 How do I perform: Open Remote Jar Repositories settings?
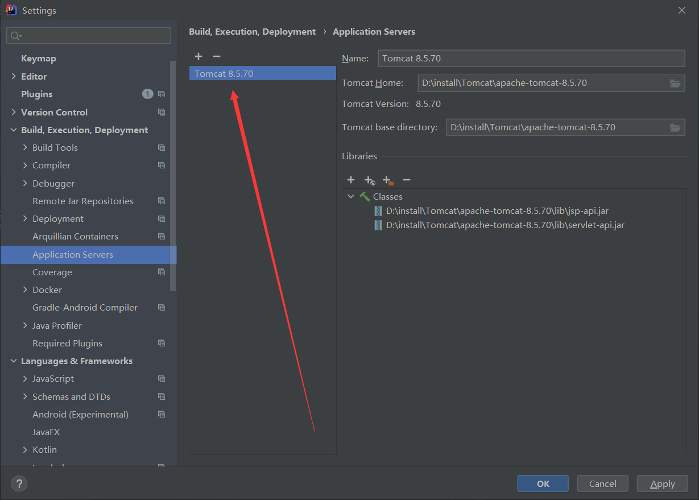click(x=83, y=201)
